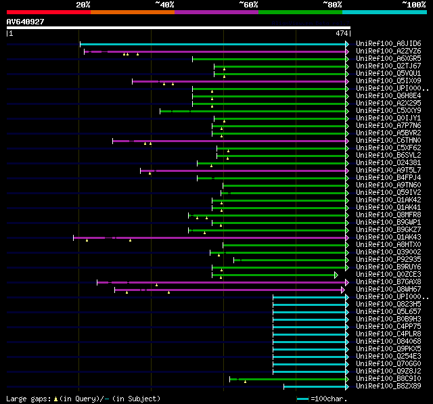Open hit UniRef100_A6XGR5
The width and height of the screenshot is (433, 404).
coord(388,59)
